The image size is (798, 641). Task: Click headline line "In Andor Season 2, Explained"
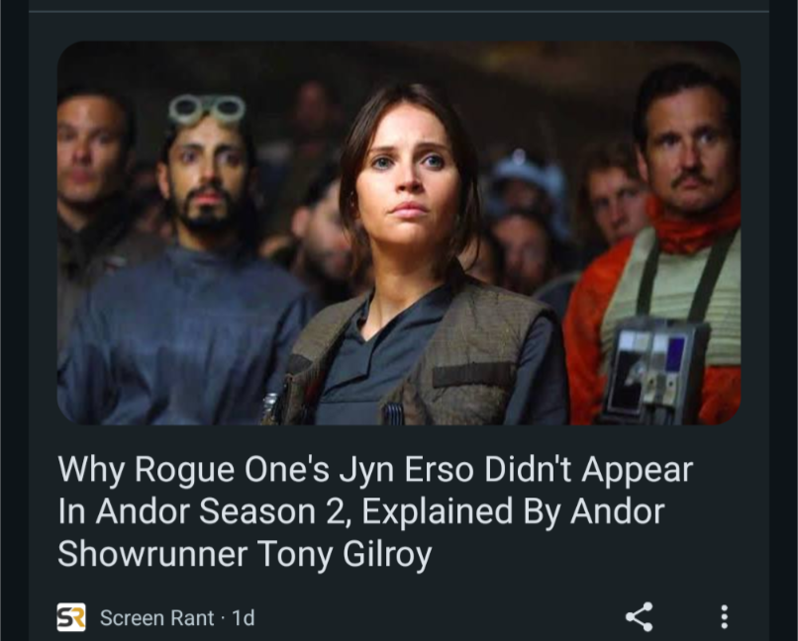click(285, 510)
